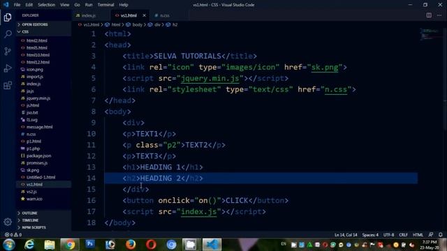Open the Extensions view

(x=8, y=85)
